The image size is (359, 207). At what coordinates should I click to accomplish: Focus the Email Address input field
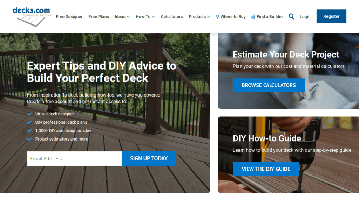74,158
